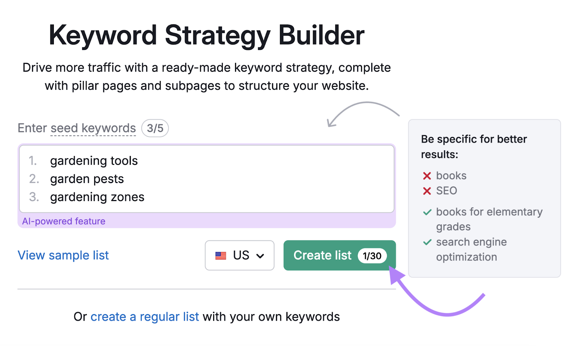Select the "gardening tools" keyword entry
Image resolution: width=575 pixels, height=346 pixels.
click(x=94, y=161)
